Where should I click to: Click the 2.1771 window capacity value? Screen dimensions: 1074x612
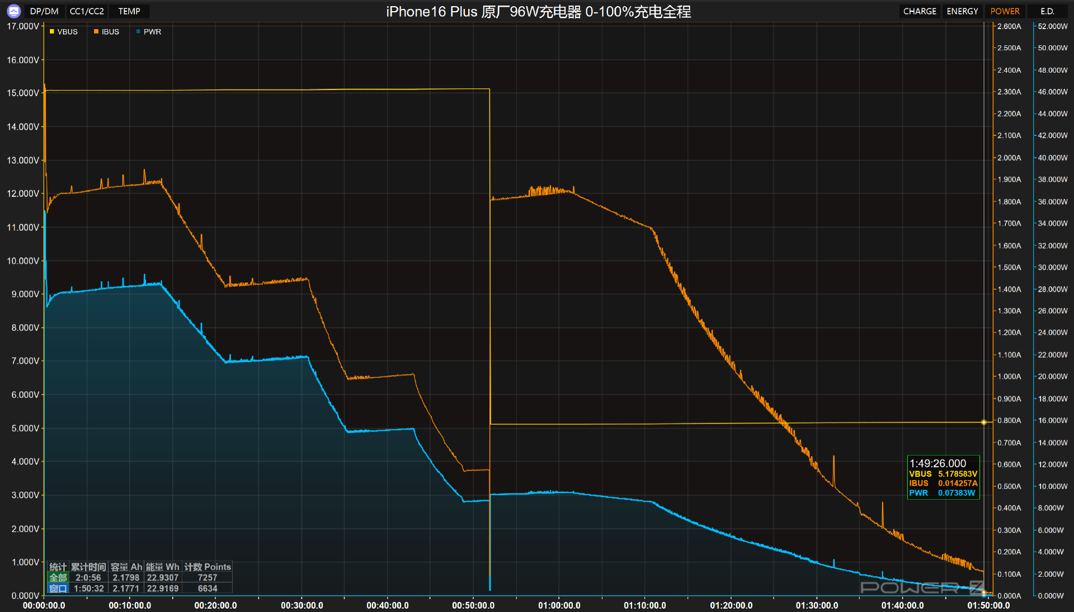click(x=126, y=589)
